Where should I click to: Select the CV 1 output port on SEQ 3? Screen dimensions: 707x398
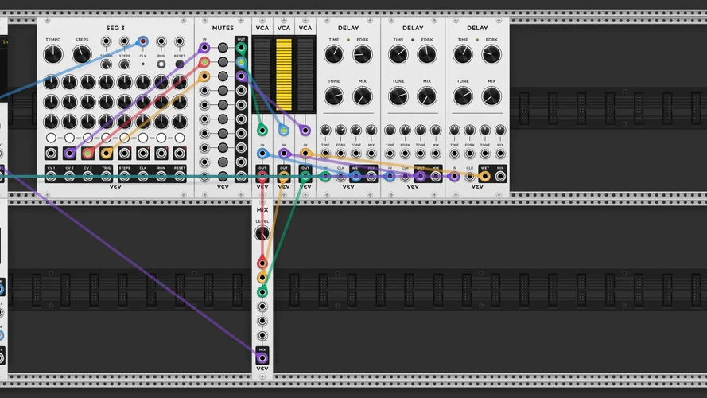click(51, 177)
